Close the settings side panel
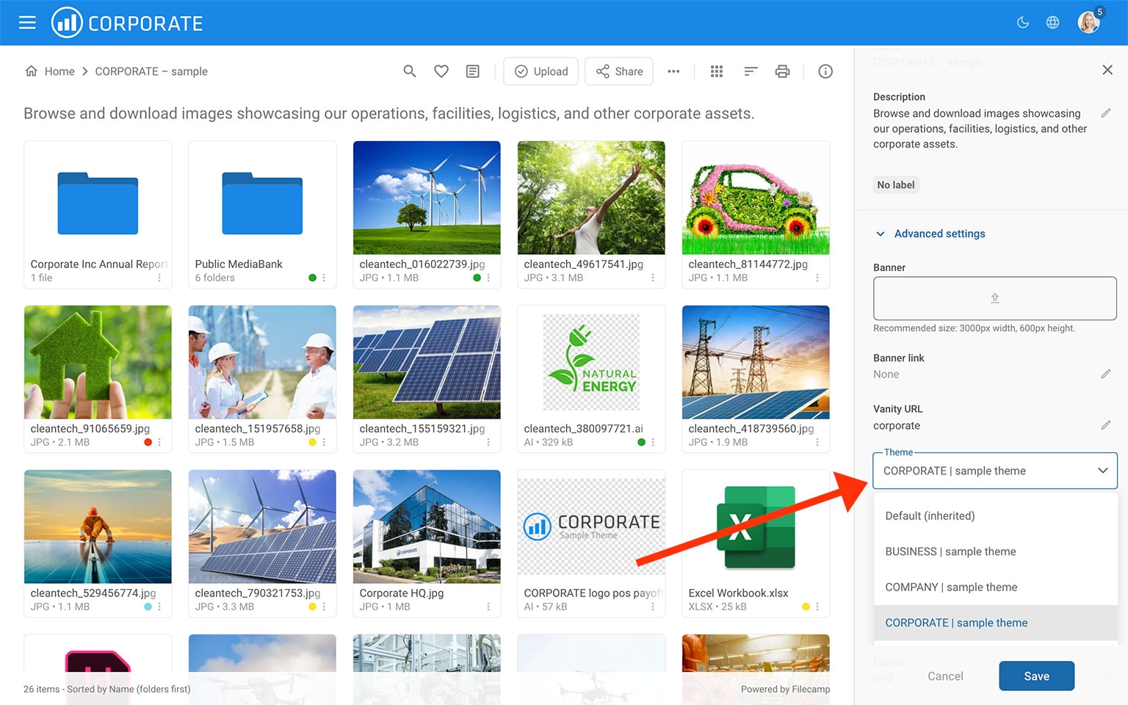Viewport: 1128px width, 705px height. [x=1107, y=70]
